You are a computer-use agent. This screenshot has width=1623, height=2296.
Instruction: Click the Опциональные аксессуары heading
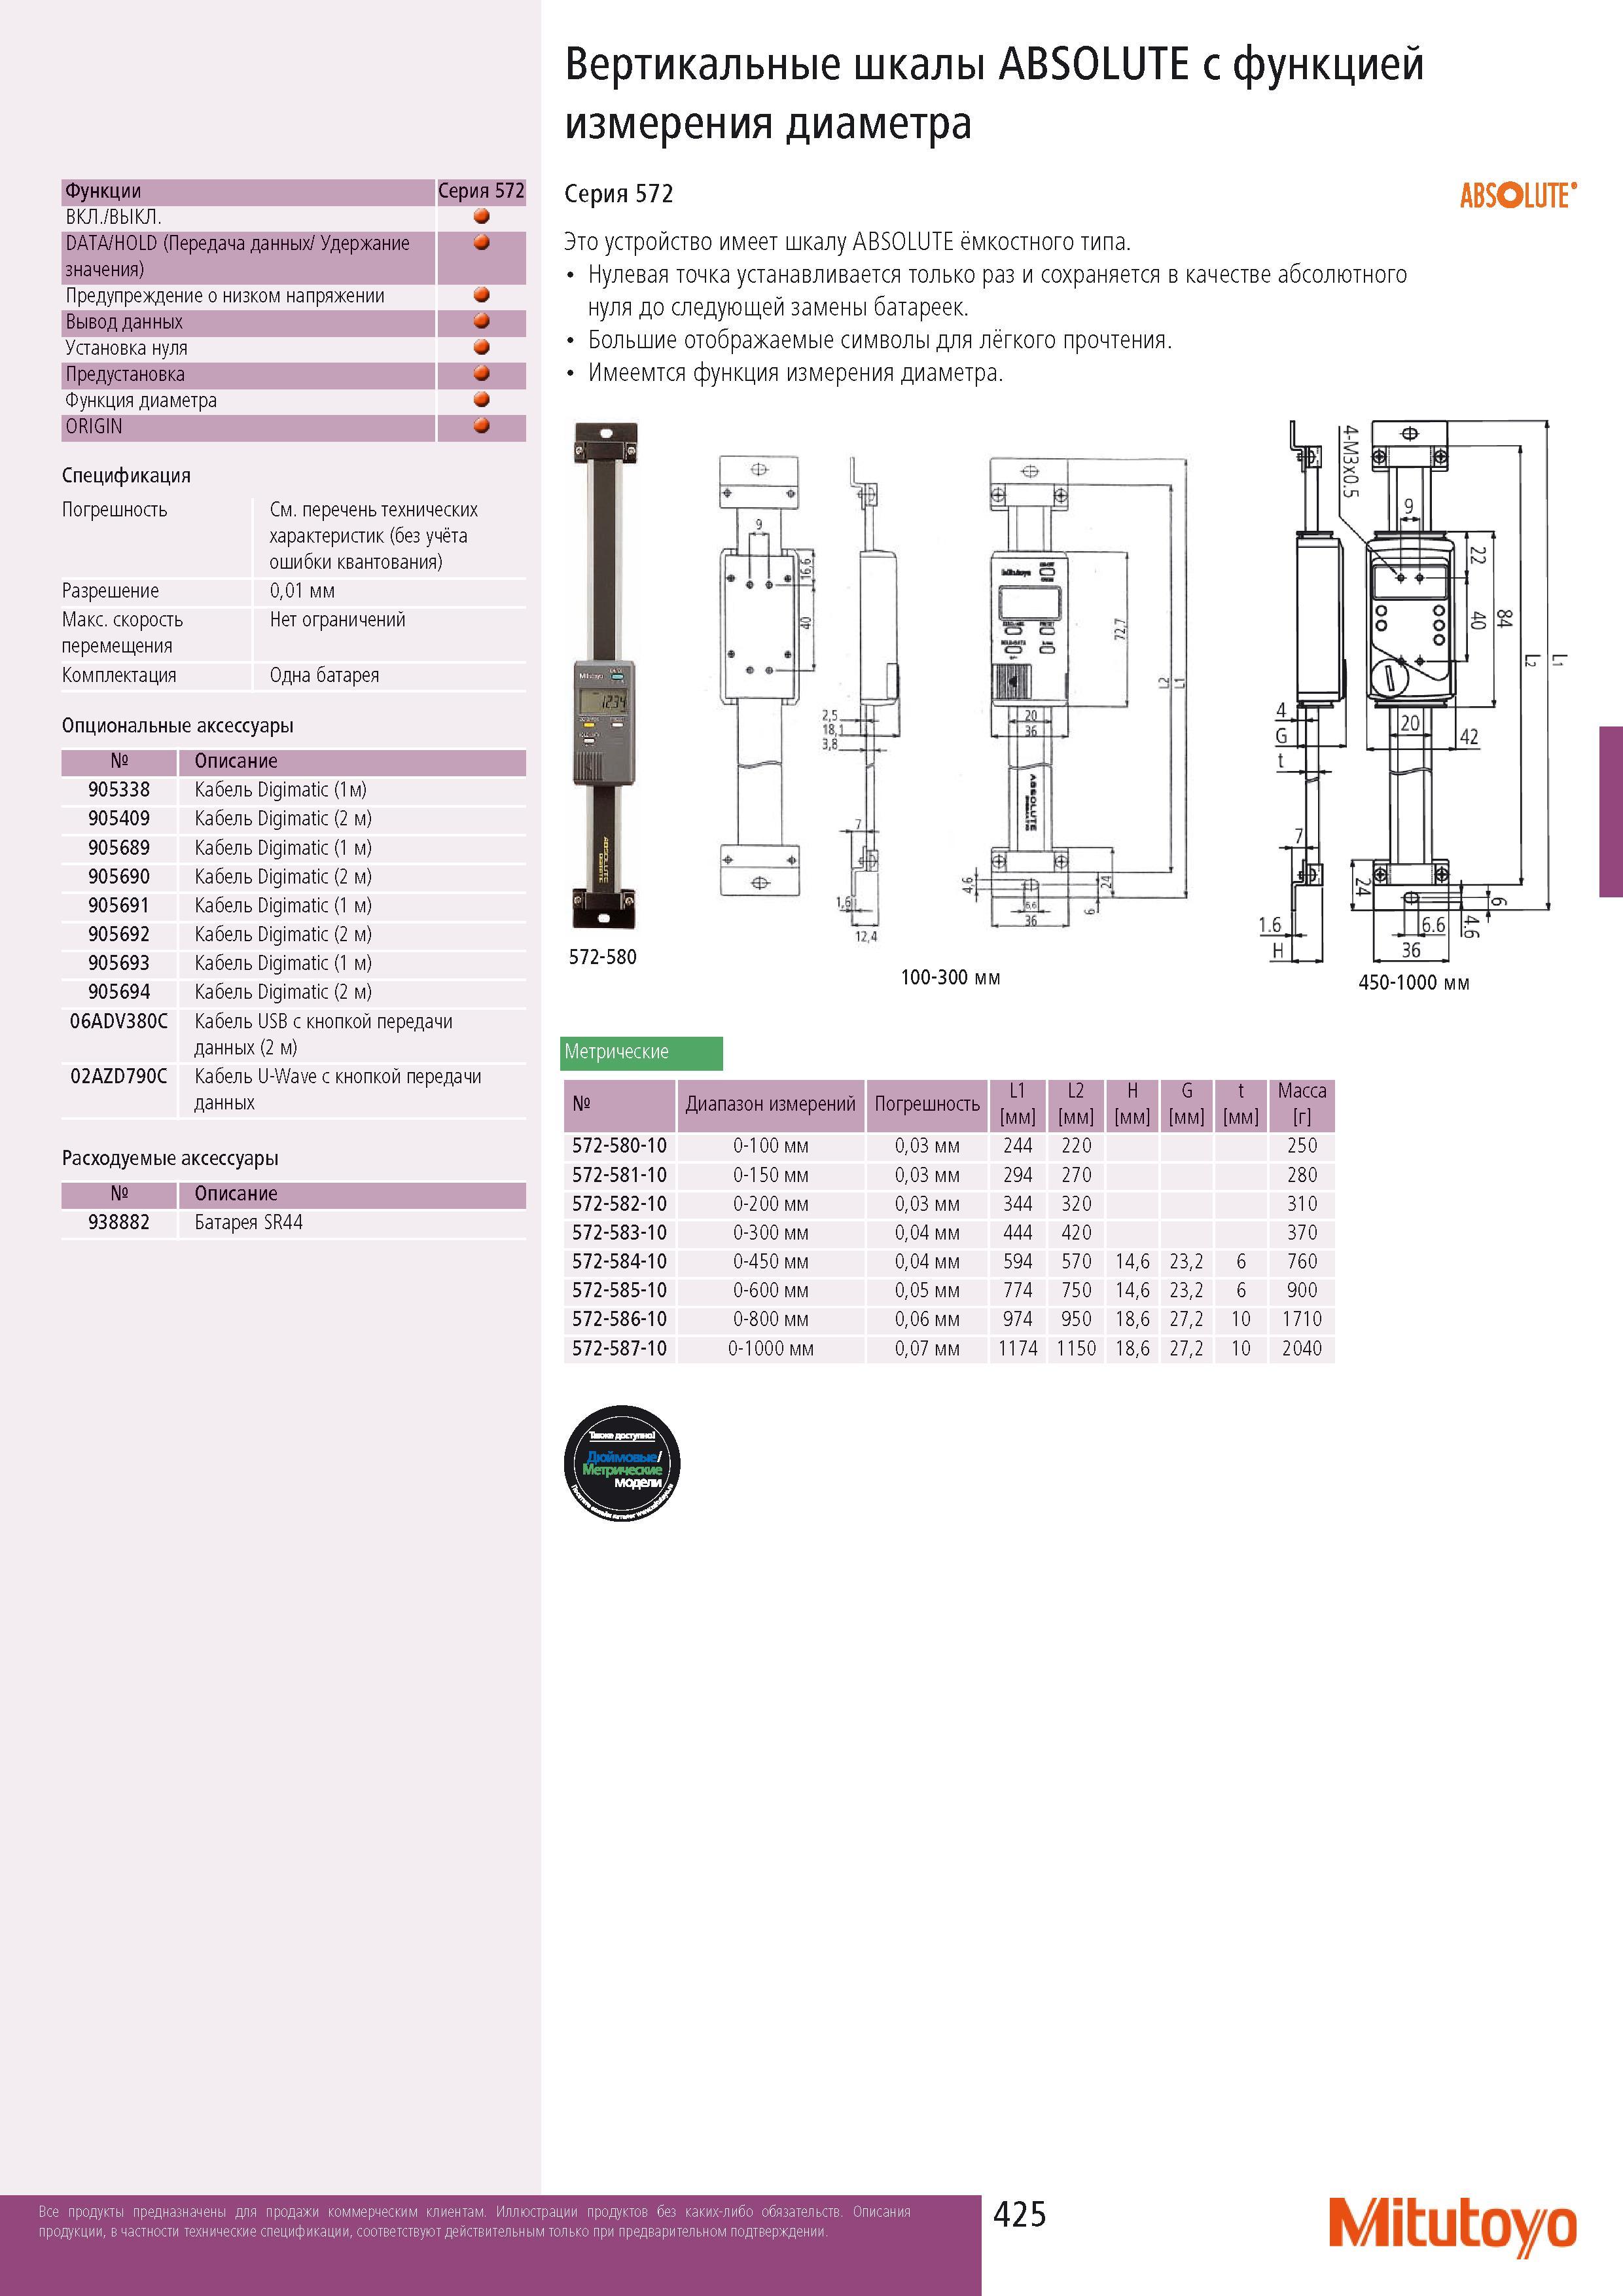click(178, 726)
